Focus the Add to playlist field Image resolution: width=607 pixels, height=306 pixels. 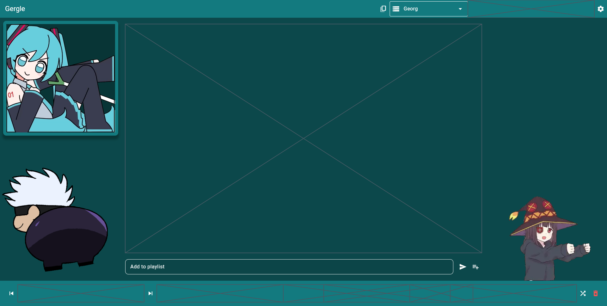(289, 267)
